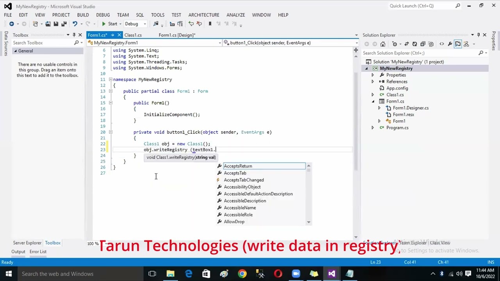The width and height of the screenshot is (500, 281).
Task: Select App.config in Solution Explorer
Action: (x=397, y=88)
